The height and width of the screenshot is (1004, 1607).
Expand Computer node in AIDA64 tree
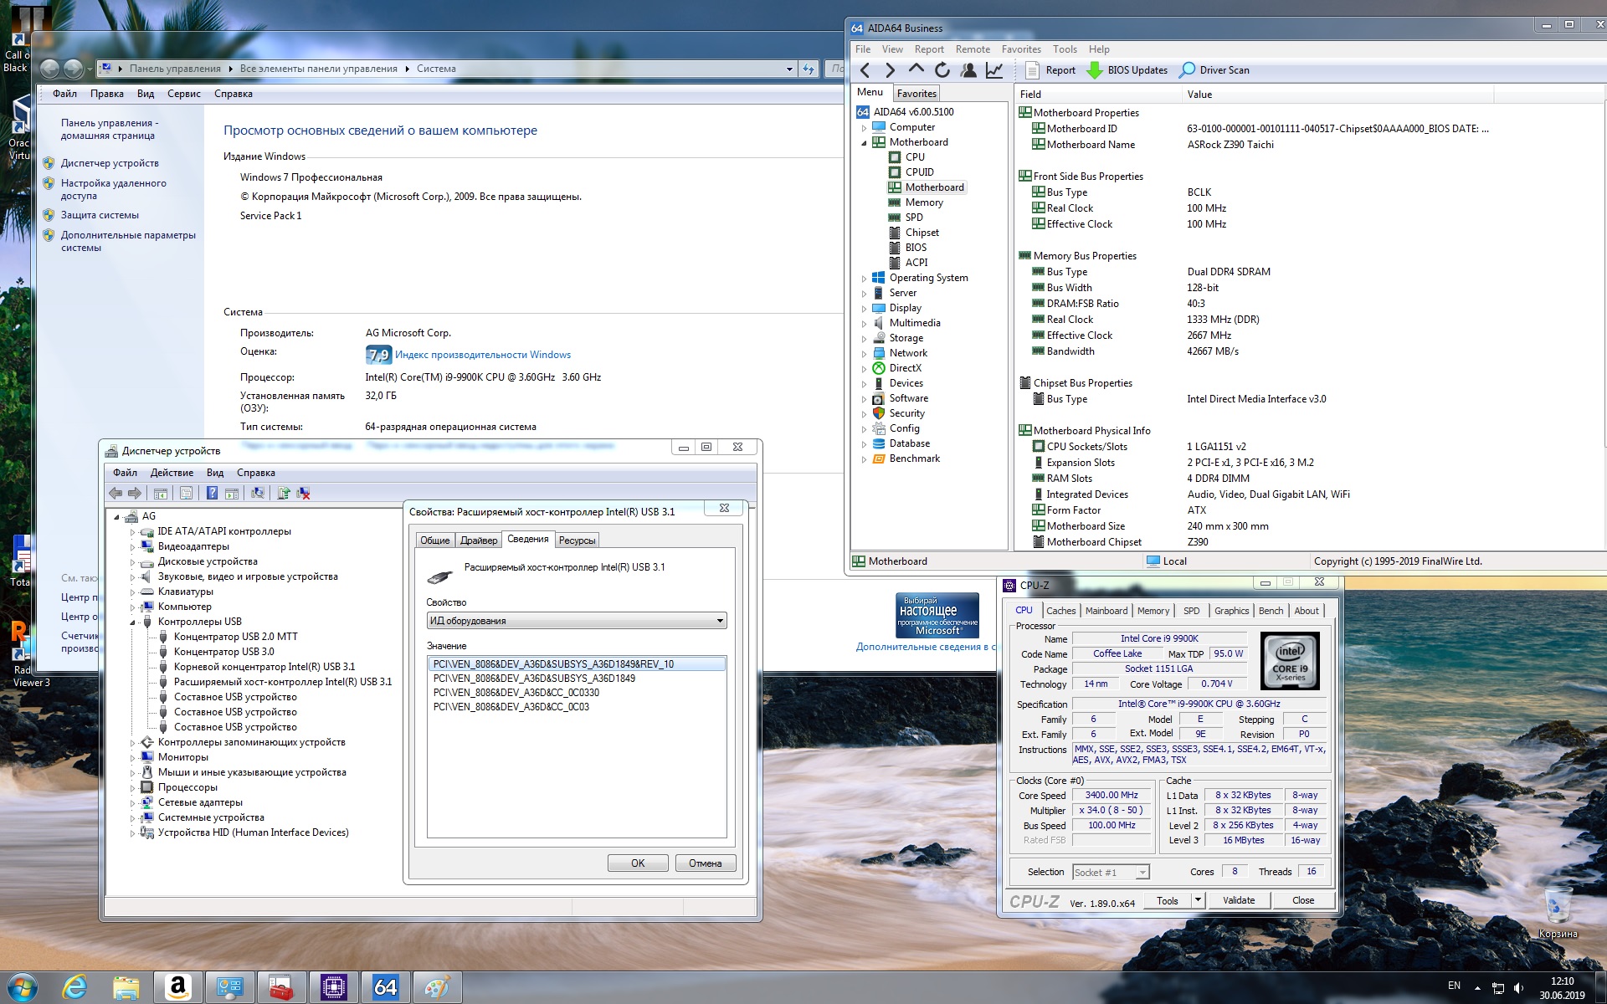(864, 128)
